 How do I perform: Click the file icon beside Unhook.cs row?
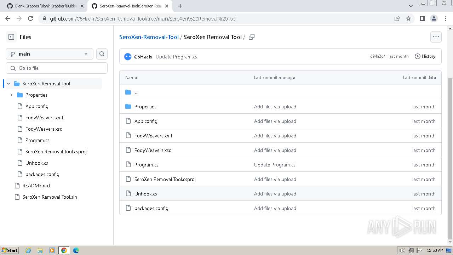click(x=128, y=194)
